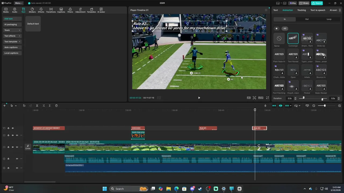
Task: Open the Audio panel
Action: click(15, 10)
